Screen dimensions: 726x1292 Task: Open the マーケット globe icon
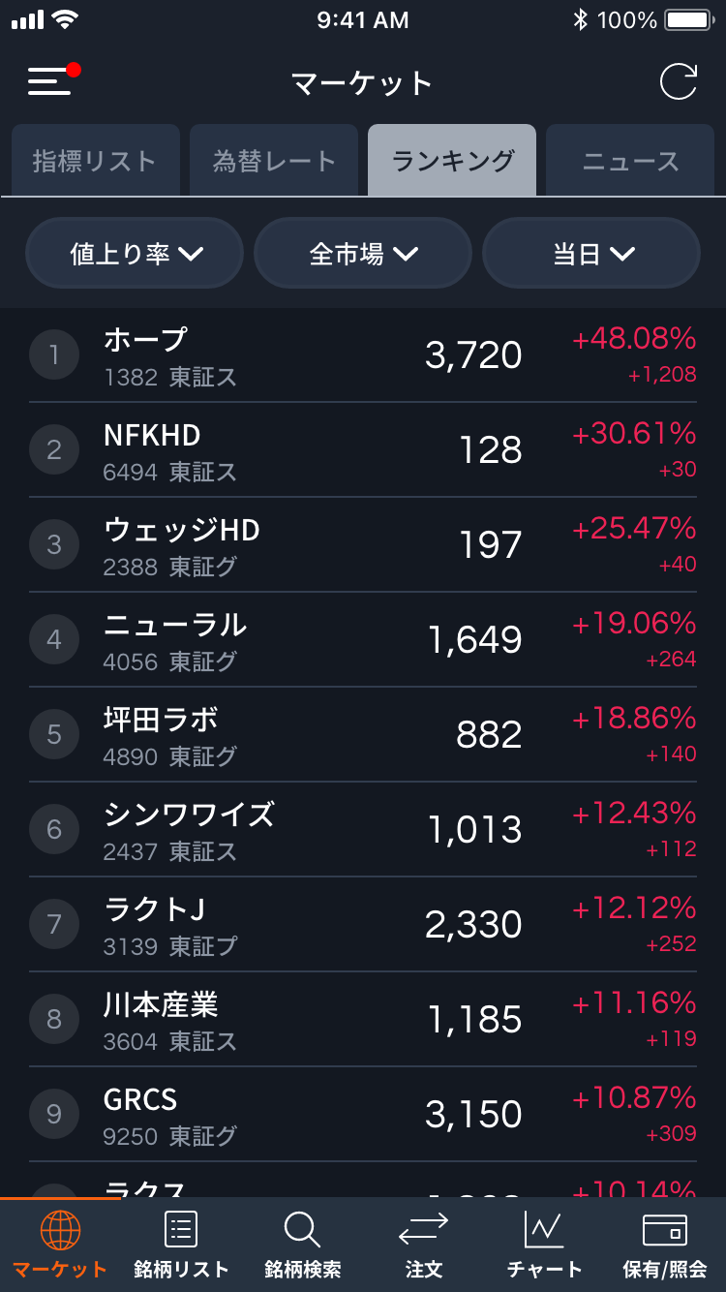(60, 1230)
